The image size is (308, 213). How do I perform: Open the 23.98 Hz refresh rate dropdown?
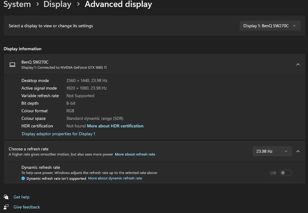coord(272,151)
